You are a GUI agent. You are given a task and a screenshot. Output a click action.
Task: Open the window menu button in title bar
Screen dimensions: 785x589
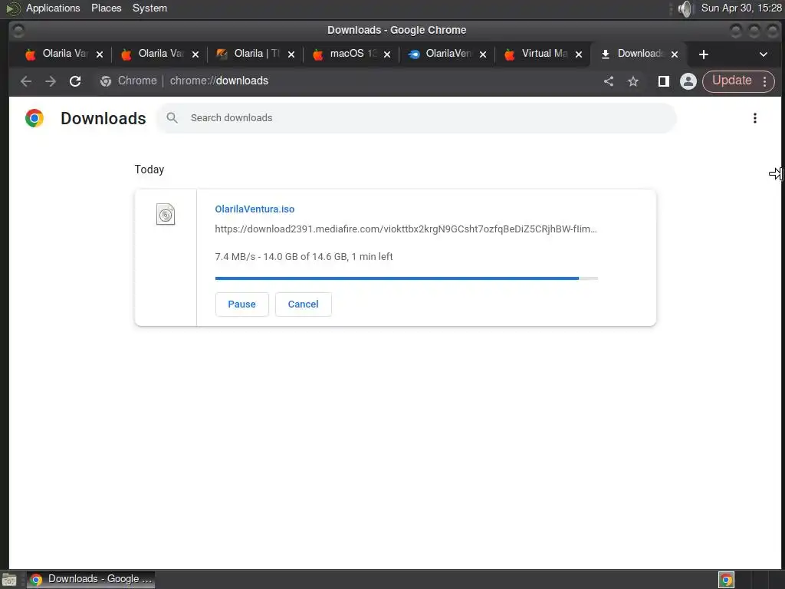click(x=18, y=31)
